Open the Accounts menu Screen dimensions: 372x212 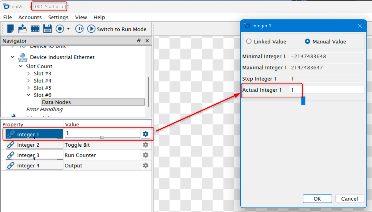coord(30,17)
